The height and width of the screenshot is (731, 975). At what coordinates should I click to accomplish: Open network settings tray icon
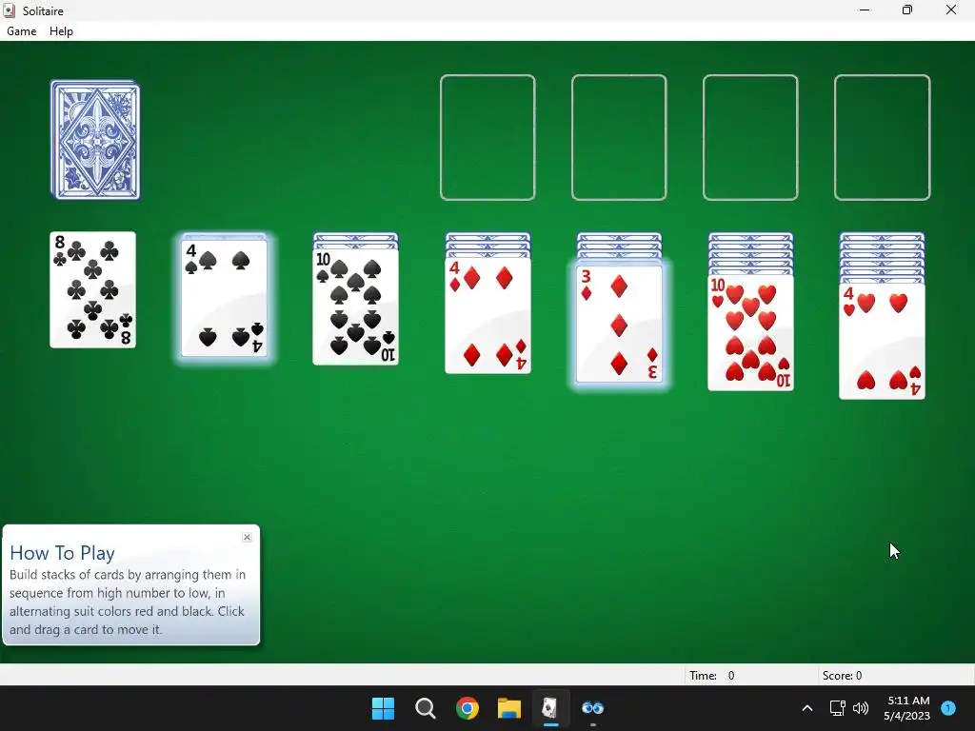tap(837, 708)
